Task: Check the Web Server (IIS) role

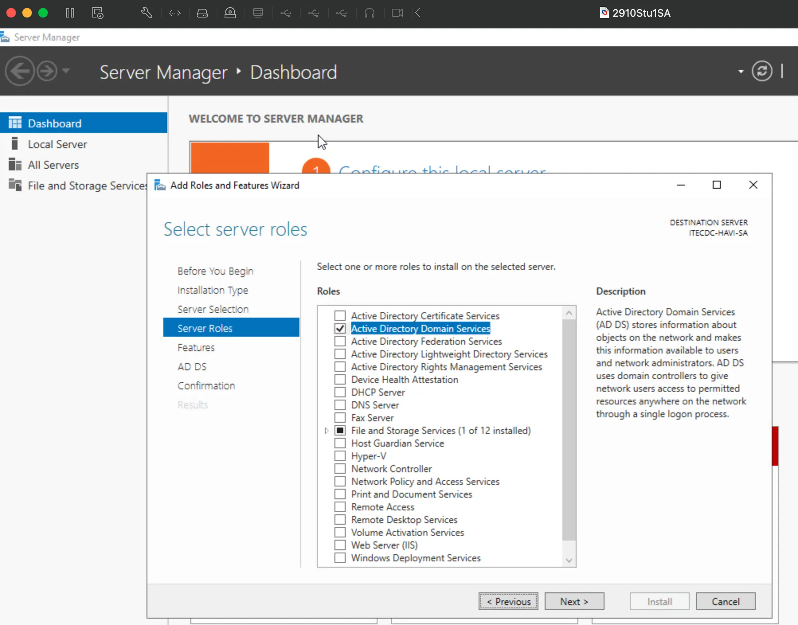Action: tap(340, 545)
